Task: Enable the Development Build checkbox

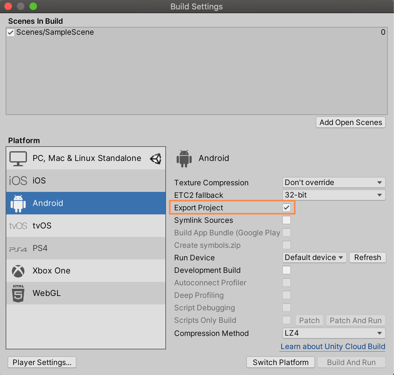Action: pos(287,270)
